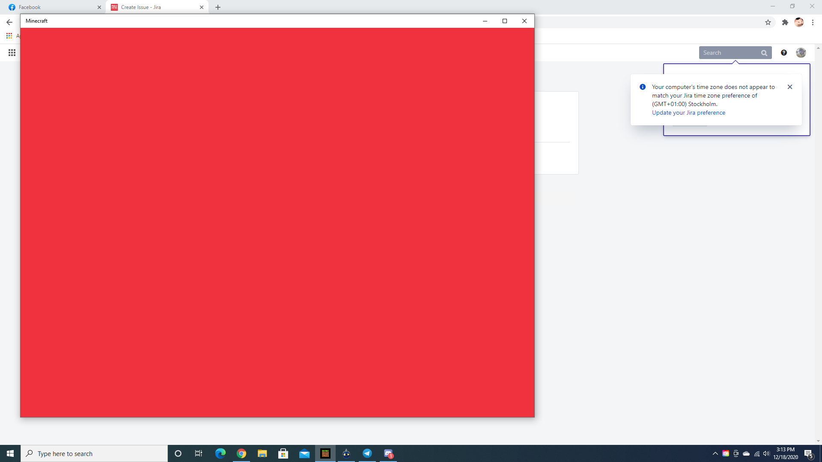
Task: Open the Jira user profile avatar menu
Action: pos(801,53)
